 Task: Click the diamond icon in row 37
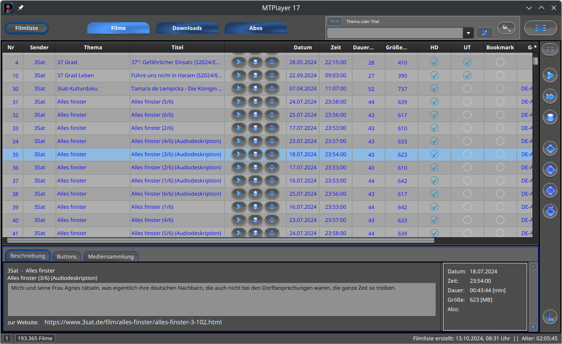[x=272, y=181]
